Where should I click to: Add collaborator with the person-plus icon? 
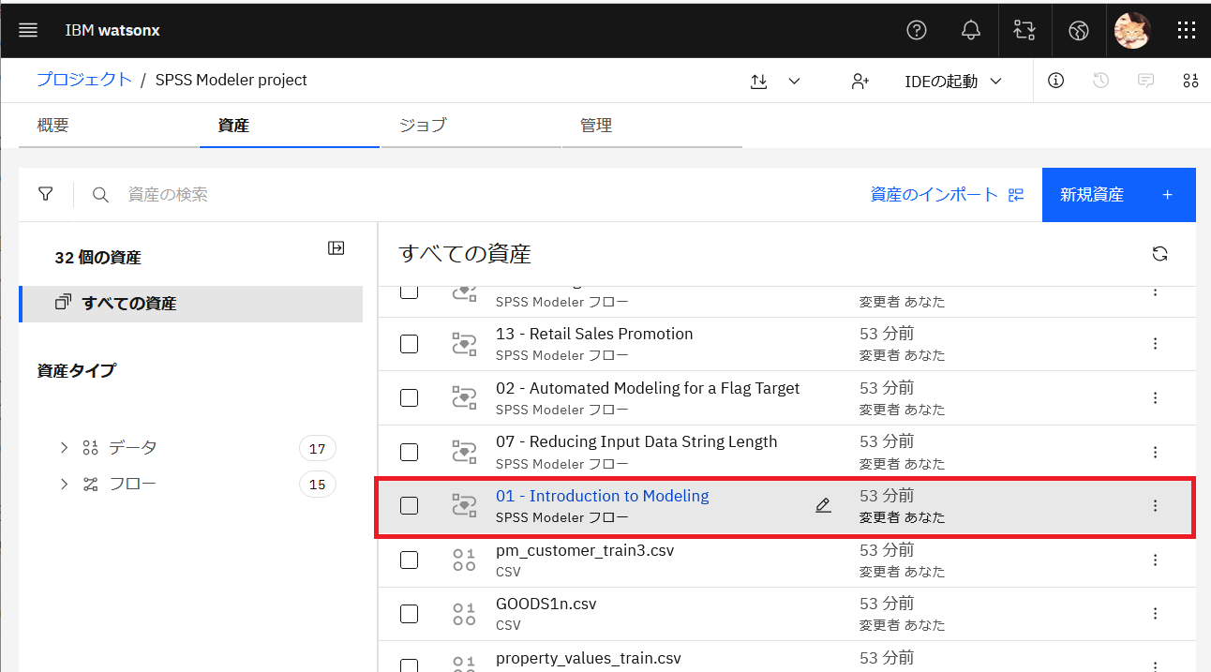pos(860,82)
